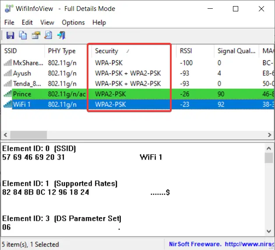This screenshot has height=250, width=275.
Task: Click the details pane vertical scrollbar thumb
Action: click(x=269, y=158)
